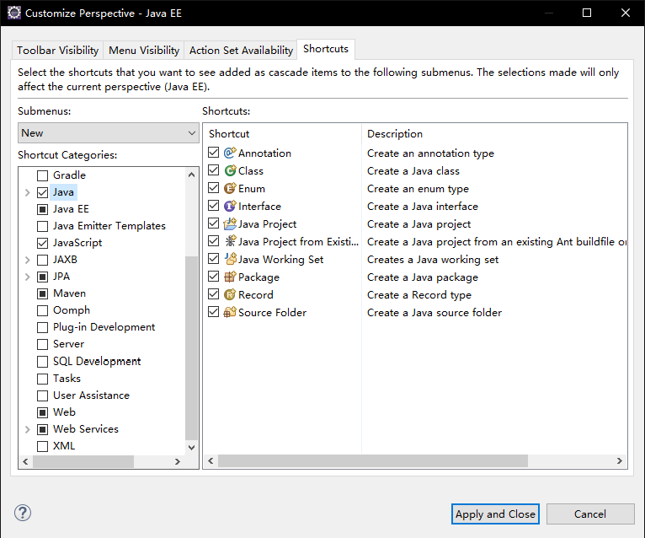Click the Source Folder icon

[230, 312]
